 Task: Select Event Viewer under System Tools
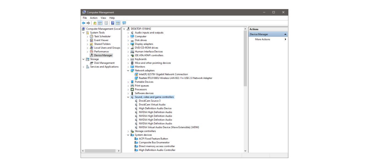[x=101, y=40]
